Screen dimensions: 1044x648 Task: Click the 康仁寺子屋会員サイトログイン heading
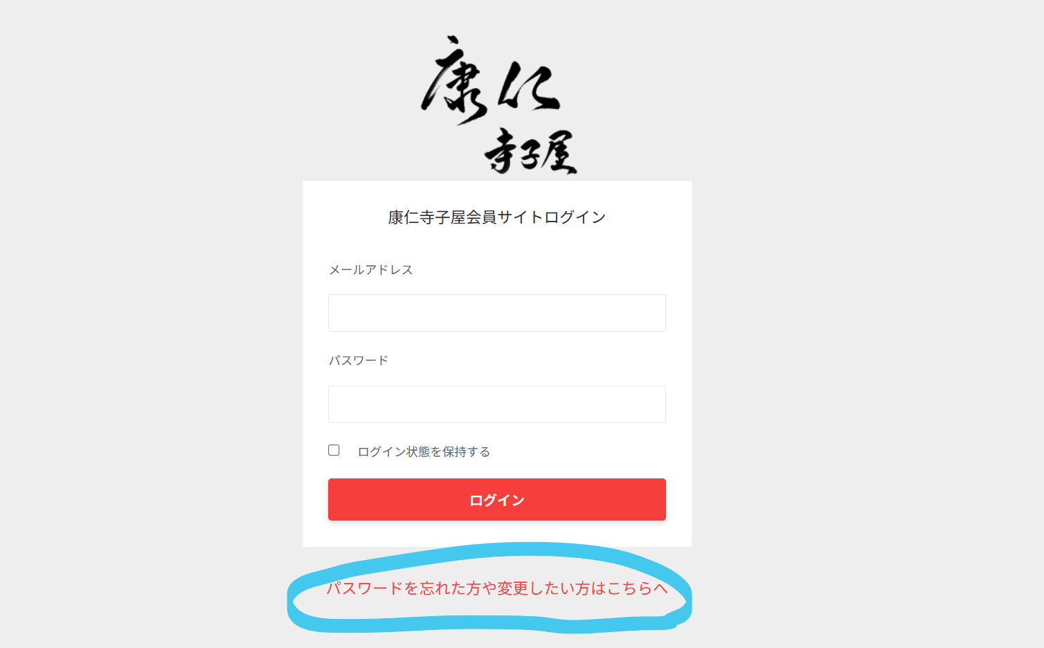497,217
